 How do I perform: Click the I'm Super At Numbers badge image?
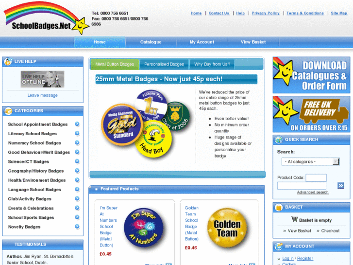[144, 228]
